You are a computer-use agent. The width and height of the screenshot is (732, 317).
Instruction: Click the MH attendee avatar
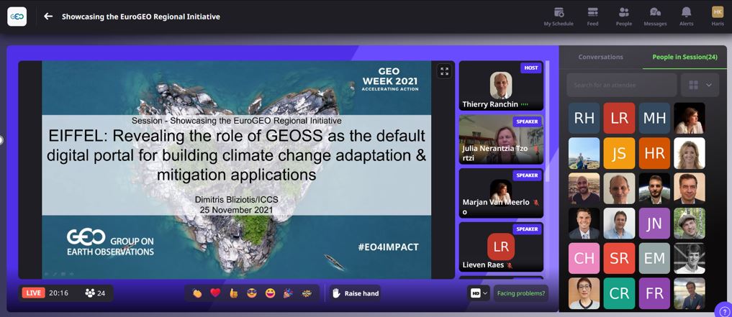pos(654,119)
